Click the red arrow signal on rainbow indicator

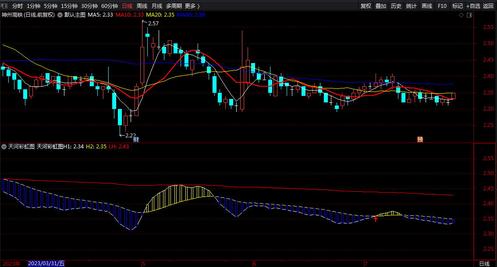(376, 218)
